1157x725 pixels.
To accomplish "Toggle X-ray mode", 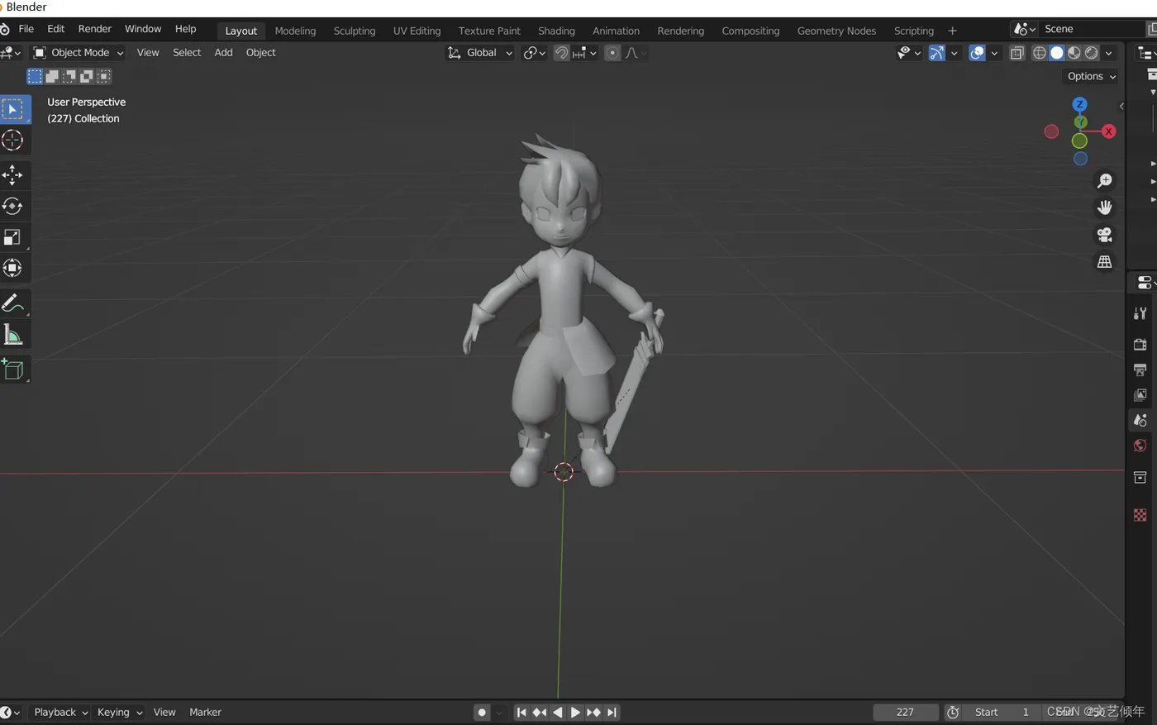I will click(1017, 53).
